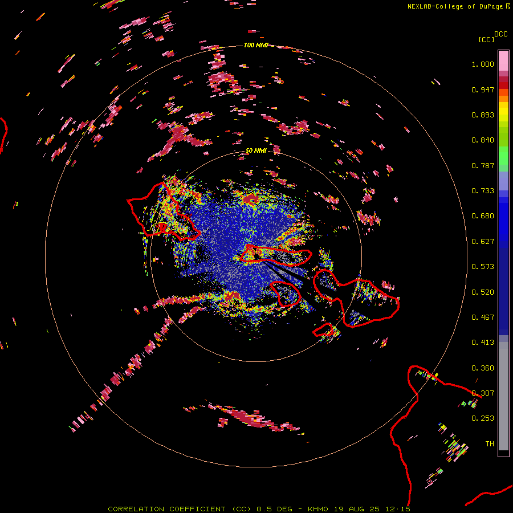513x513 pixels.
Task: Select the 0.413 scale value
Action: (x=483, y=343)
